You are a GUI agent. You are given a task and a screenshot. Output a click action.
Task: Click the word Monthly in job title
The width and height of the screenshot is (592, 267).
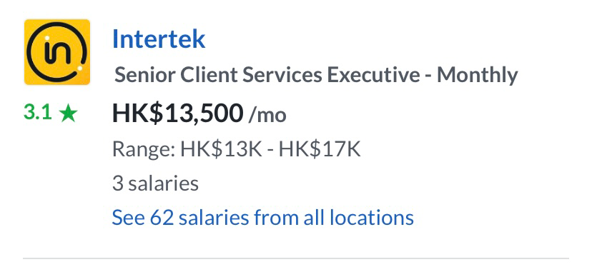coord(477,76)
